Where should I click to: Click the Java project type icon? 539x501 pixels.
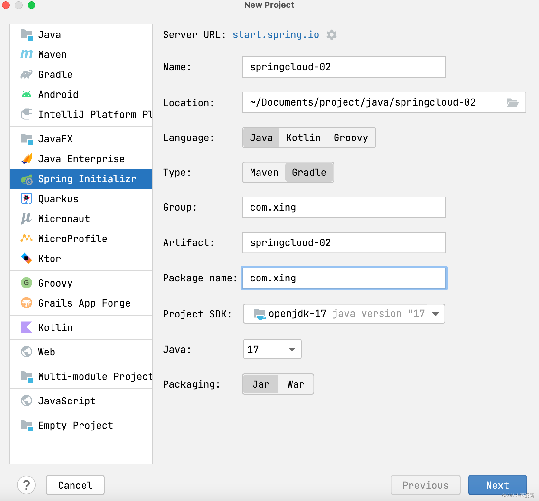pyautogui.click(x=26, y=34)
